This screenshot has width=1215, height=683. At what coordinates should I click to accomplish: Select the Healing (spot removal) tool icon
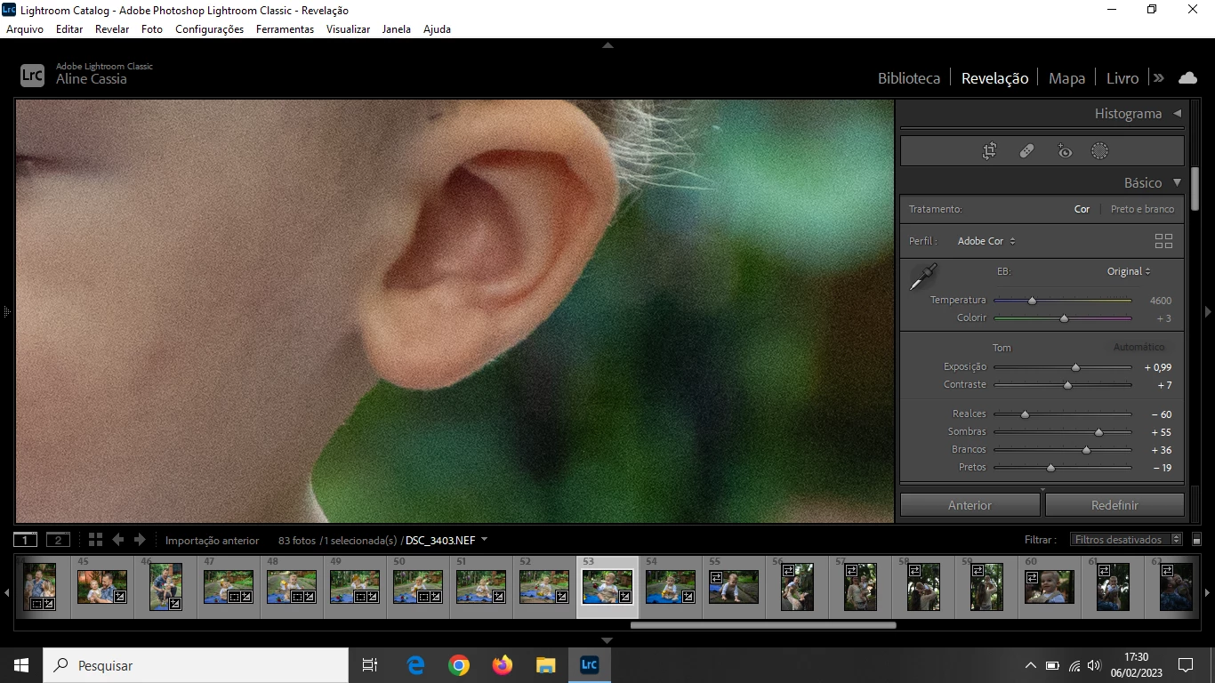[x=1026, y=151]
